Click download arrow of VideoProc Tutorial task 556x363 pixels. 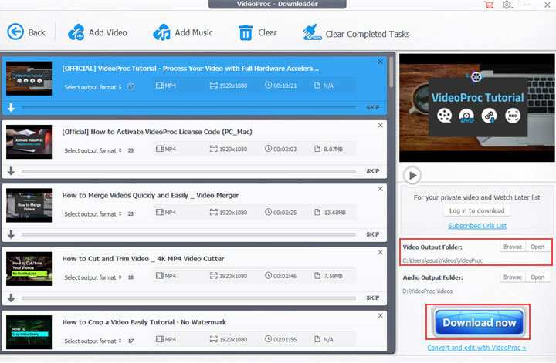point(12,107)
